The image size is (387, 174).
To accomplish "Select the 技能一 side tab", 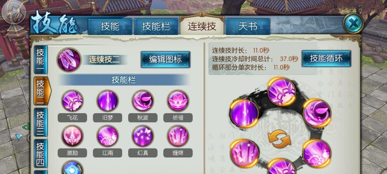I will [40, 60].
